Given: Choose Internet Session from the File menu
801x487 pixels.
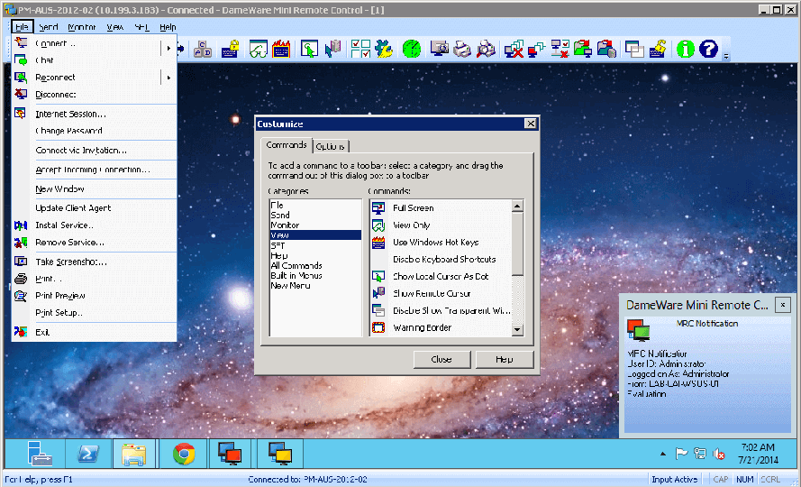Looking at the screenshot, I should coord(94,114).
